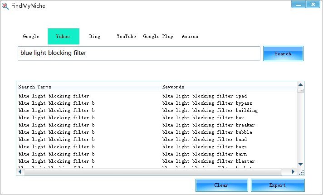Click the Search button

(x=283, y=54)
